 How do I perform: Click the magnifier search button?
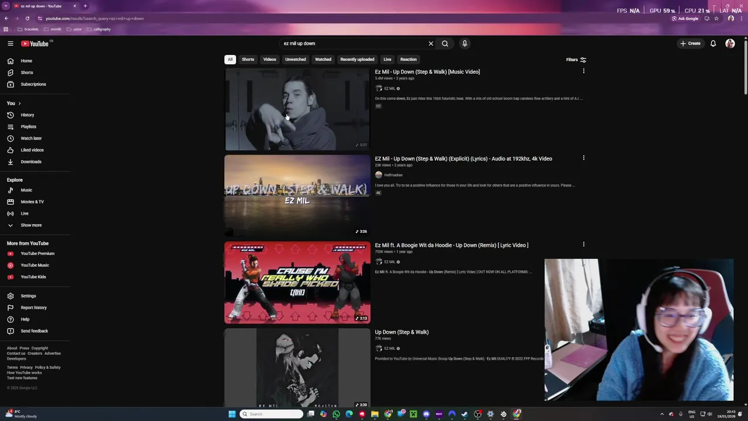[445, 43]
